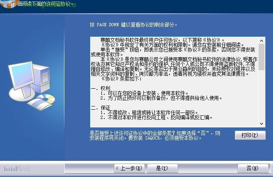This screenshot has height=177, width=273.
Task: Click first license line '赛酷文档秘书软件最终用户许可协议'
Action: [x=162, y=40]
